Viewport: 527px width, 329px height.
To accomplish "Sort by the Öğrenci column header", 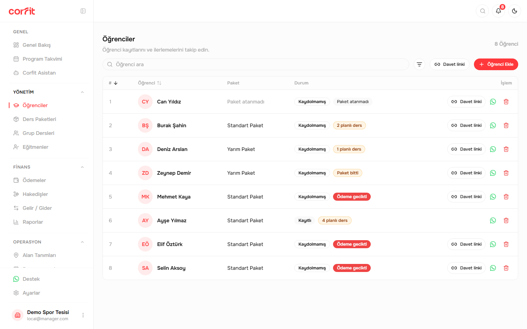I will (150, 83).
